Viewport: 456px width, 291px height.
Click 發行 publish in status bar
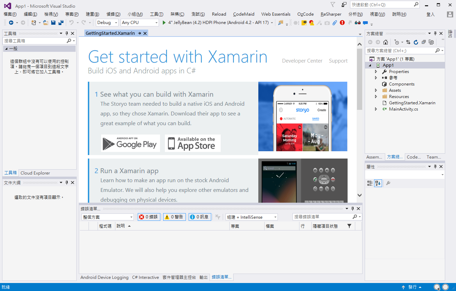412,287
